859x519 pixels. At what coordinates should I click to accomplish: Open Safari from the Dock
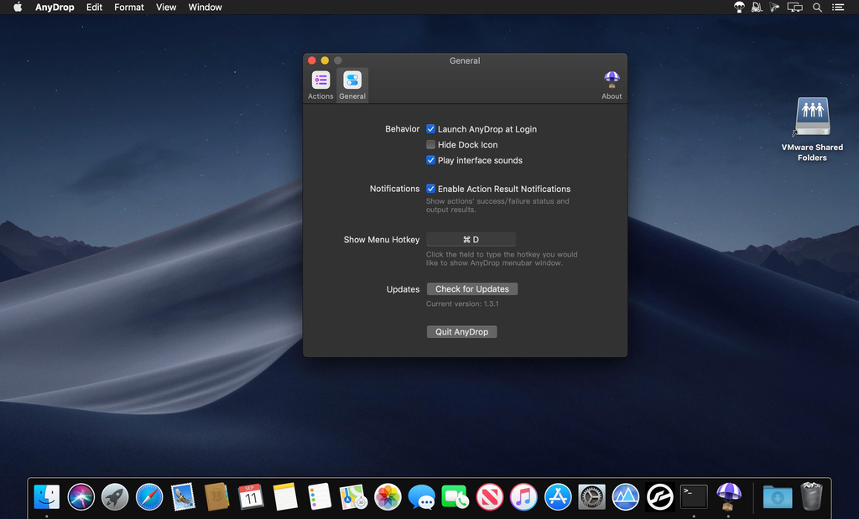(x=149, y=497)
